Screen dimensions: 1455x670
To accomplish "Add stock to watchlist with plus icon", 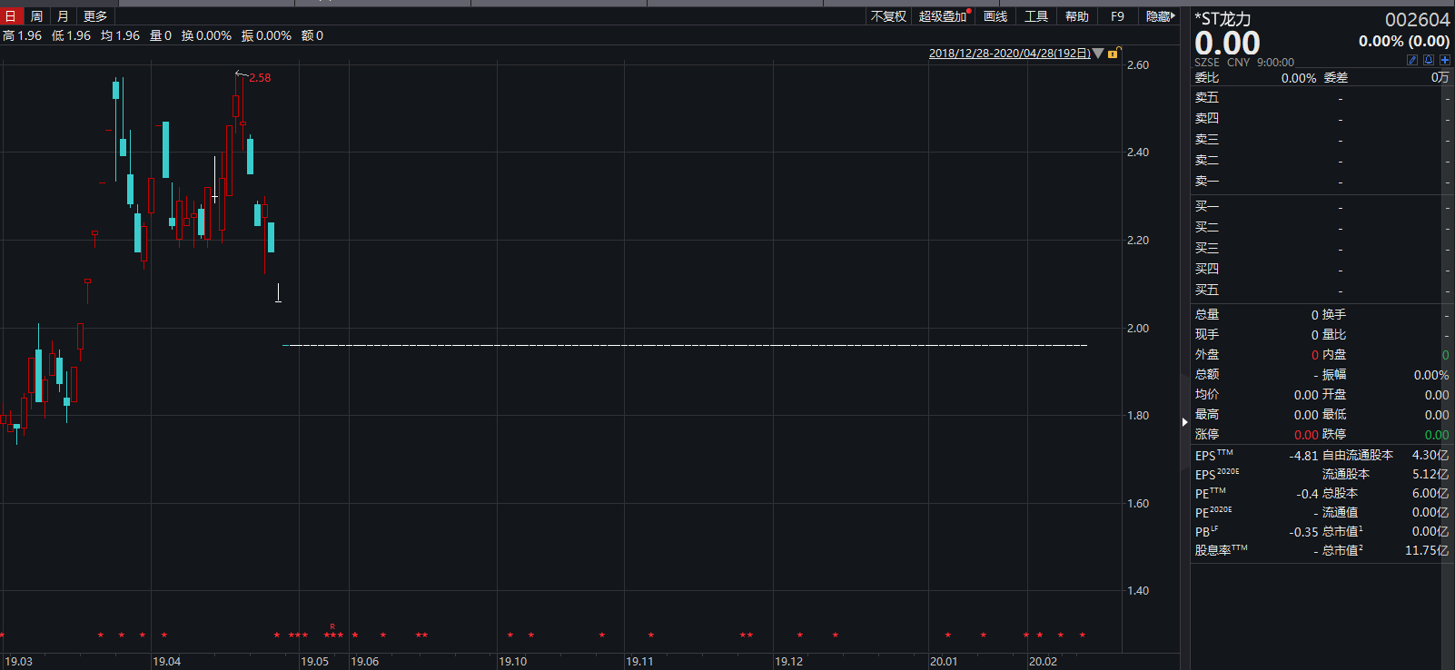I will pyautogui.click(x=1445, y=60).
